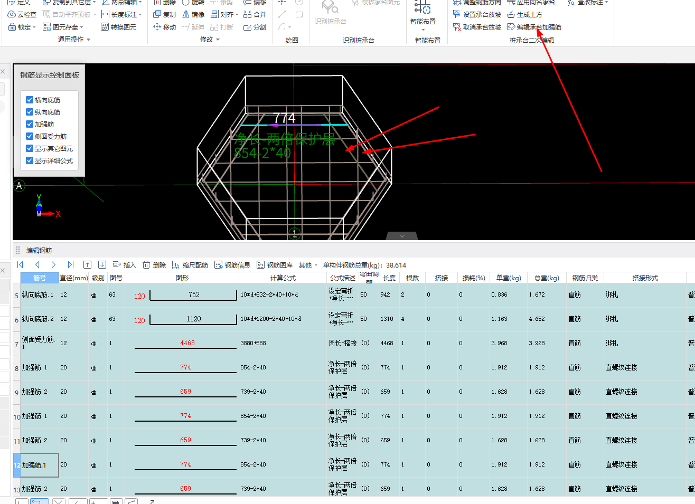Screen dimensions: 695x504
Task: Click the 云检查 cloud check icon
Action: tap(12, 15)
